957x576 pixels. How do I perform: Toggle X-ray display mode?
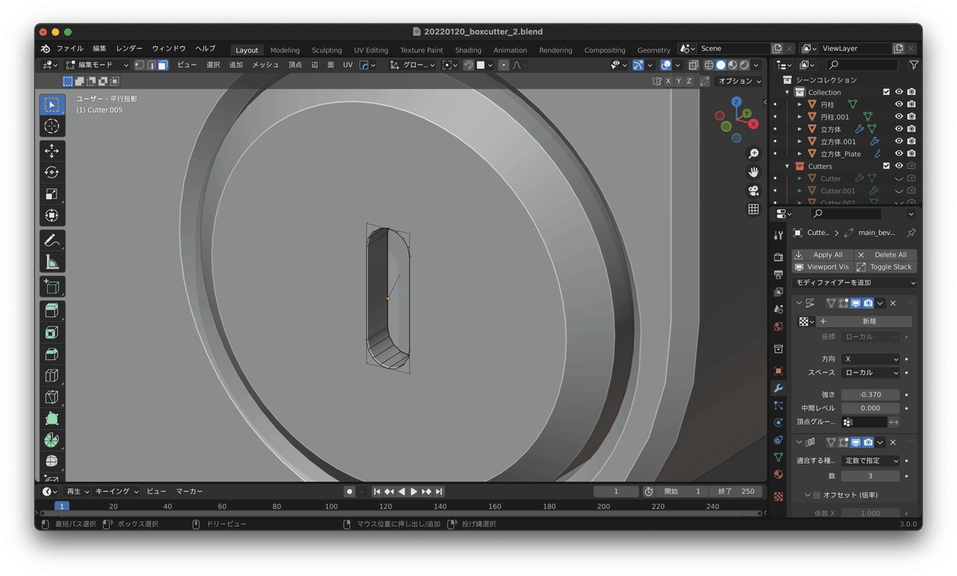(693, 65)
